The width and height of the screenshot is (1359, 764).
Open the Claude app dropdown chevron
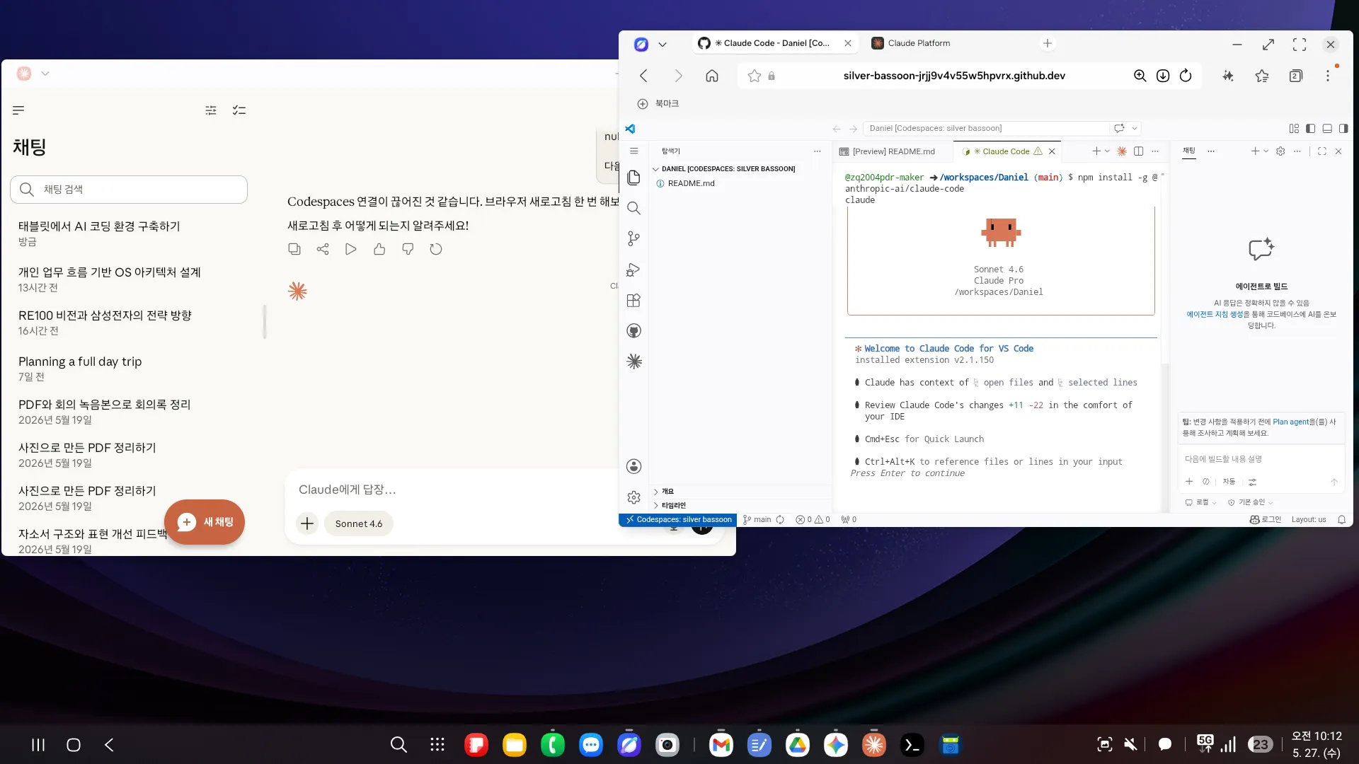(x=45, y=74)
